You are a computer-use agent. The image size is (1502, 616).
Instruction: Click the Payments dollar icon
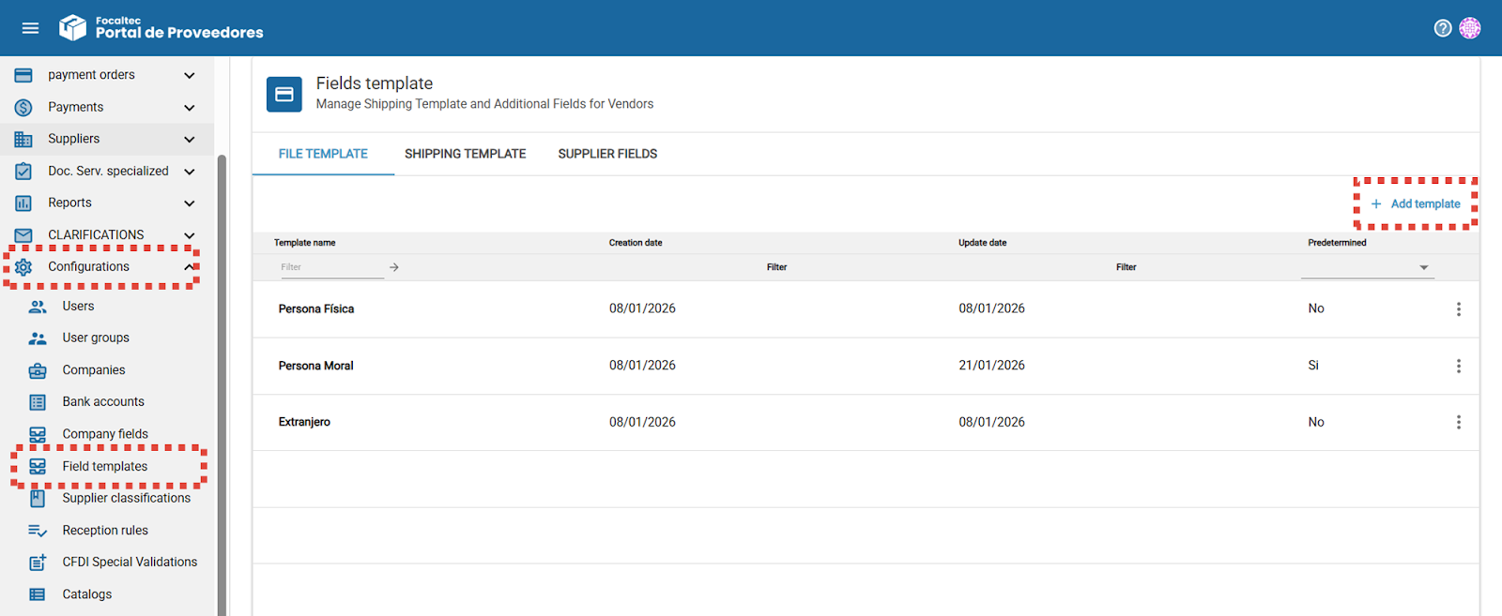23,108
